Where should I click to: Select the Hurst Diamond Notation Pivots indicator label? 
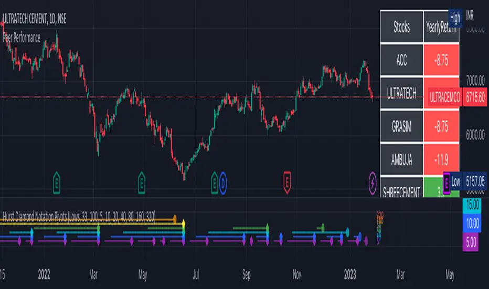pos(79,216)
